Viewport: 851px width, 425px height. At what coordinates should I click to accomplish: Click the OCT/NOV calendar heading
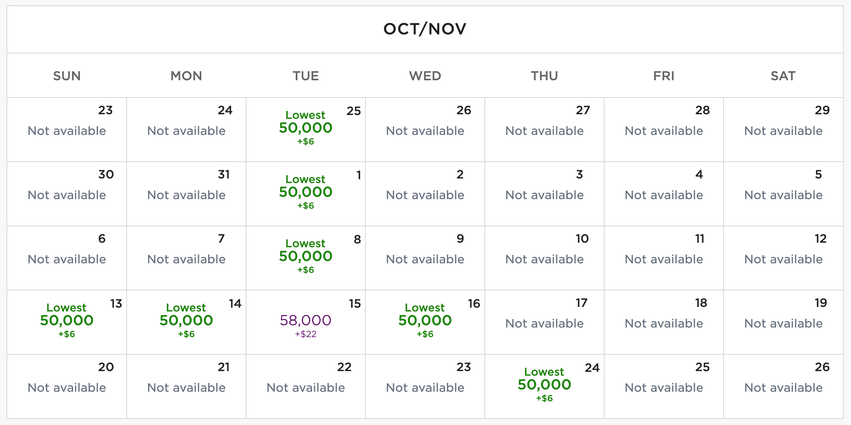point(425,29)
